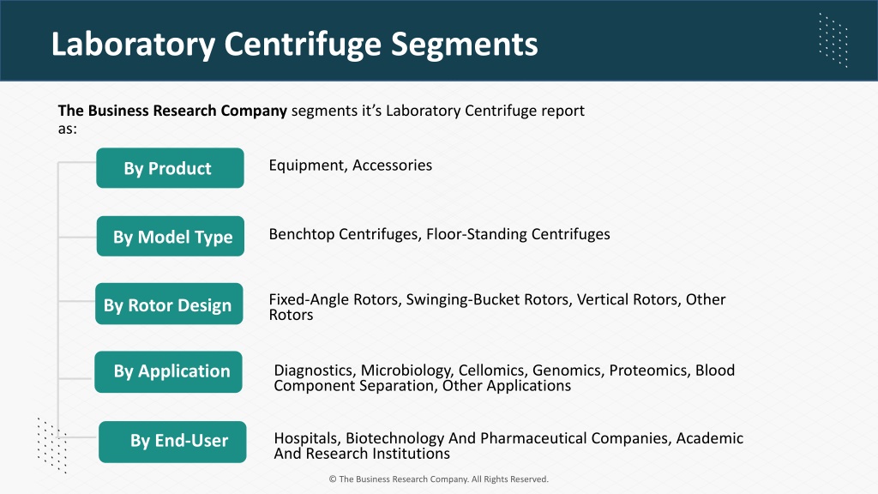Viewport: 878px width, 494px height.
Task: Click the Academic And Research Institutions text
Action: point(508,446)
